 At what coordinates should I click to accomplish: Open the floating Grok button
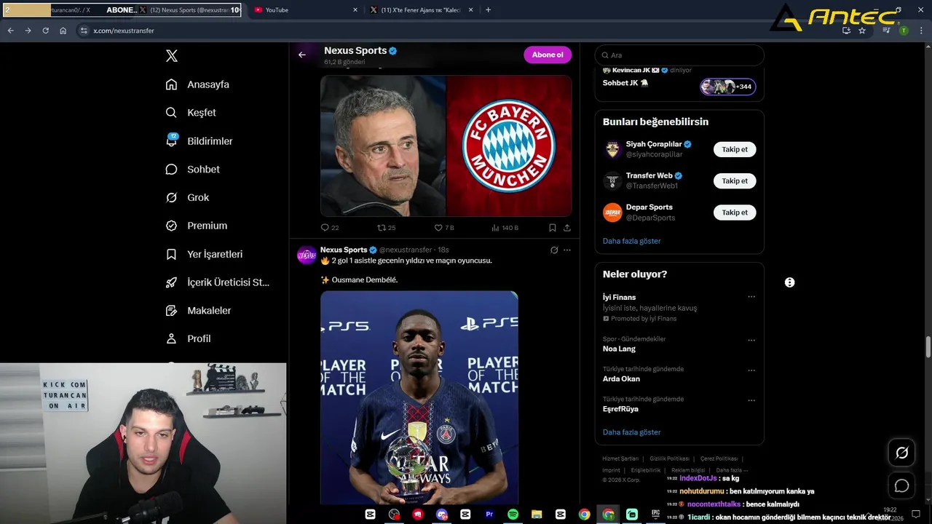click(x=901, y=453)
